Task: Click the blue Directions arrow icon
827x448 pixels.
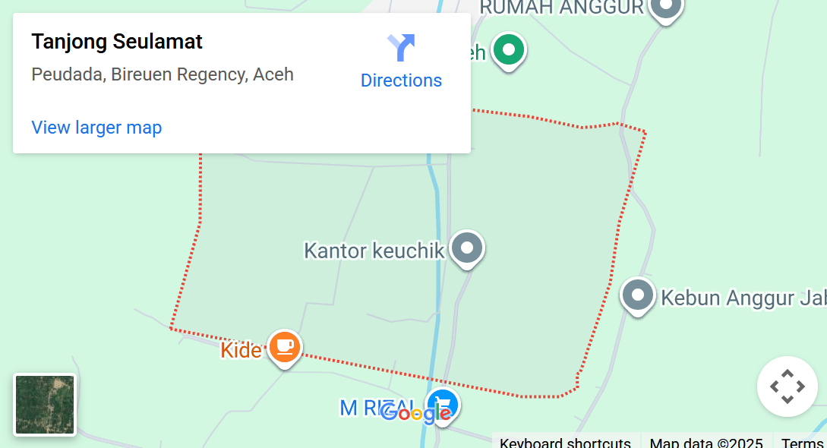Action: point(401,47)
